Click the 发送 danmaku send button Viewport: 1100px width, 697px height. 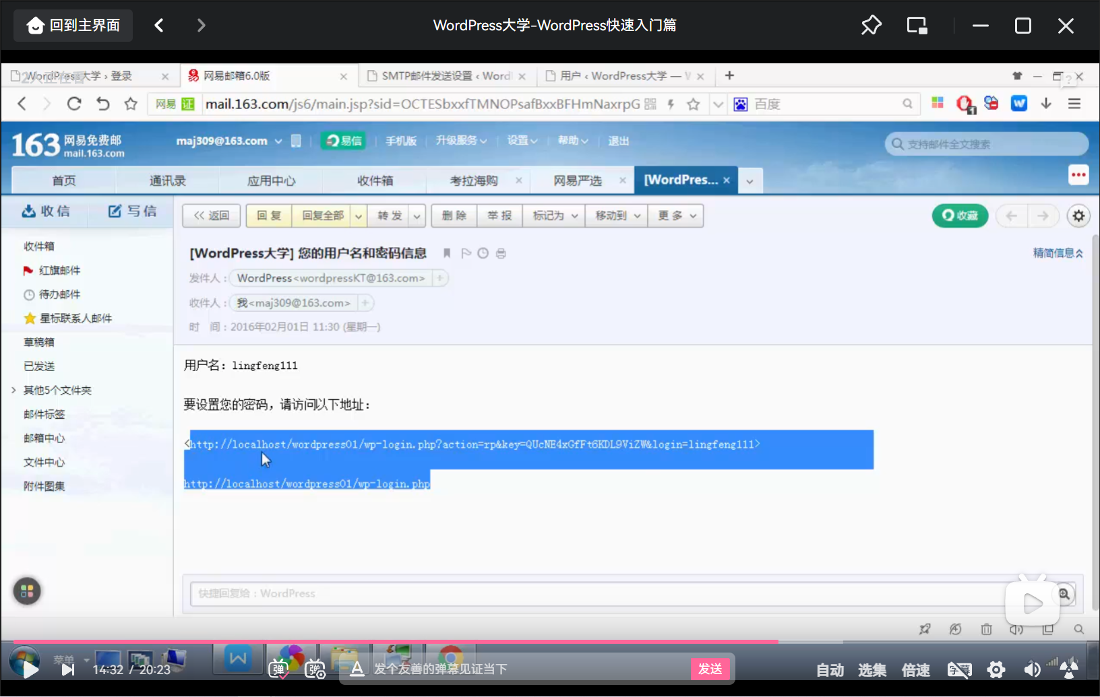tap(710, 669)
